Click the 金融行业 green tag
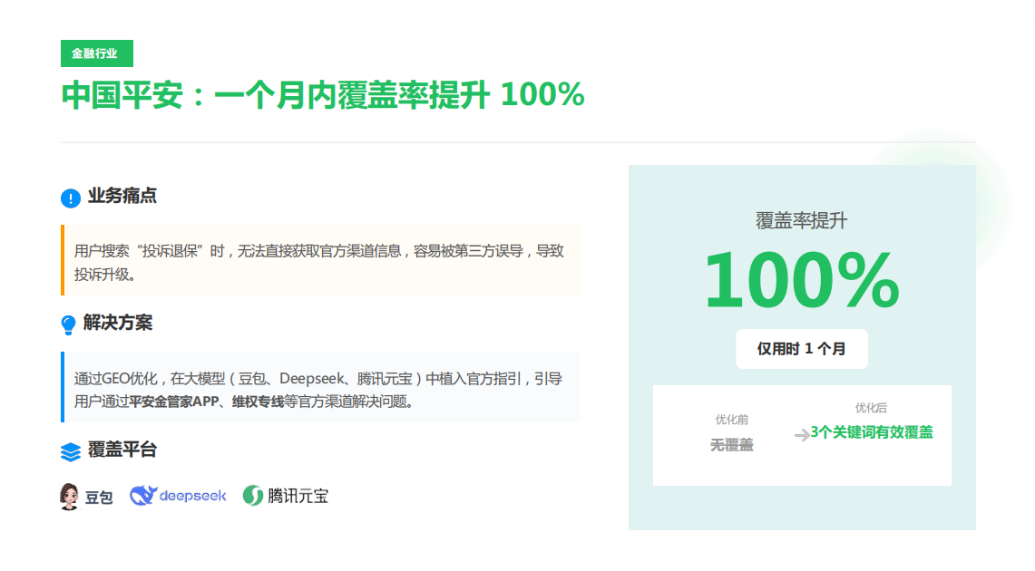The width and height of the screenshot is (1035, 571). [x=96, y=53]
